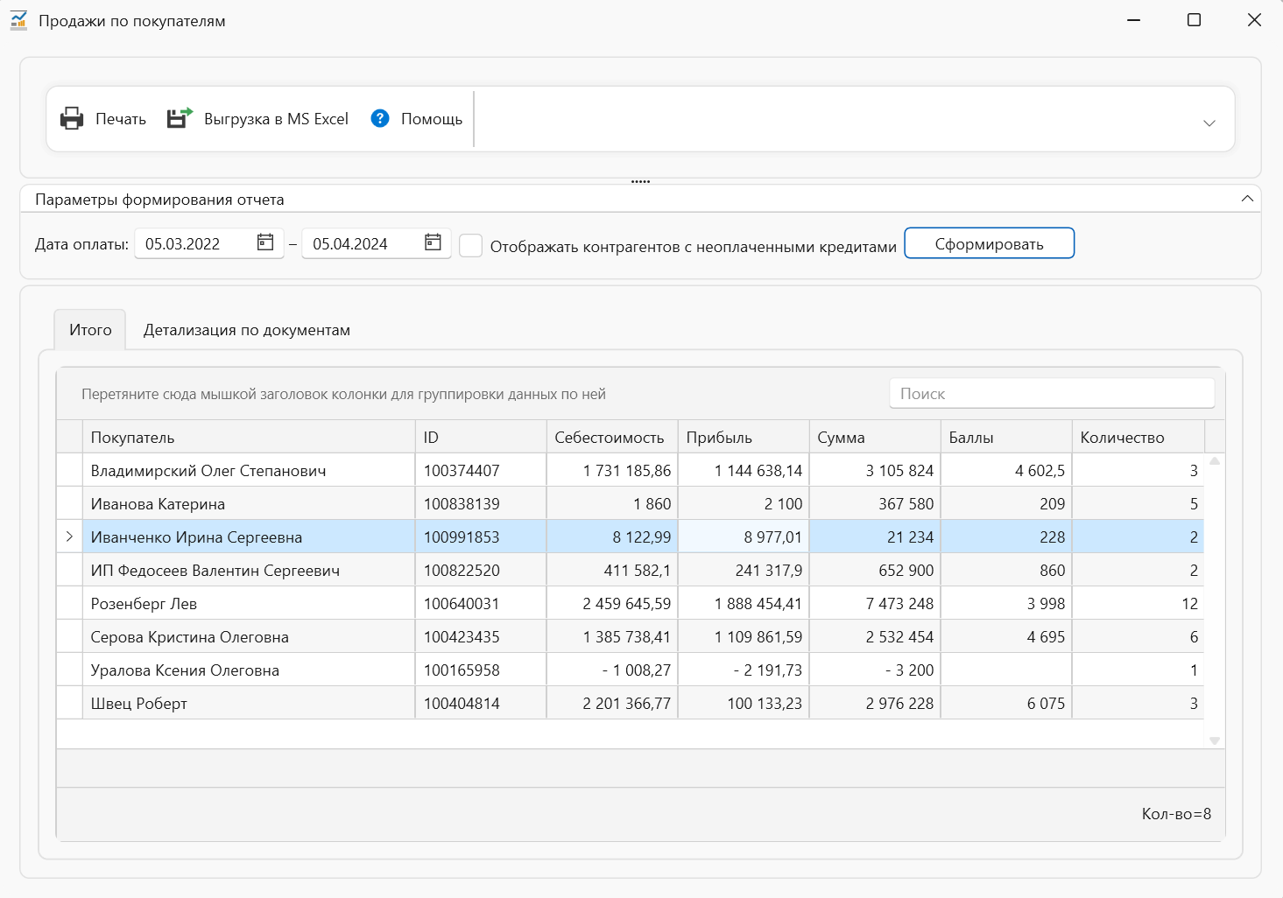Screen dimensions: 1283x898
Task: Sort by the Себестоимость column header
Action: [x=612, y=437]
